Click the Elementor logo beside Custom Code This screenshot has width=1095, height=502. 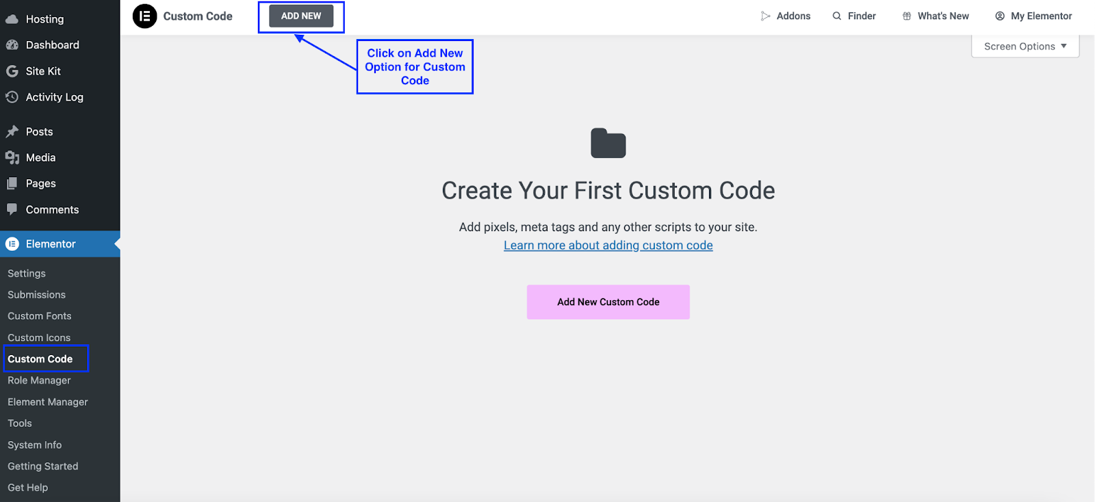(144, 16)
